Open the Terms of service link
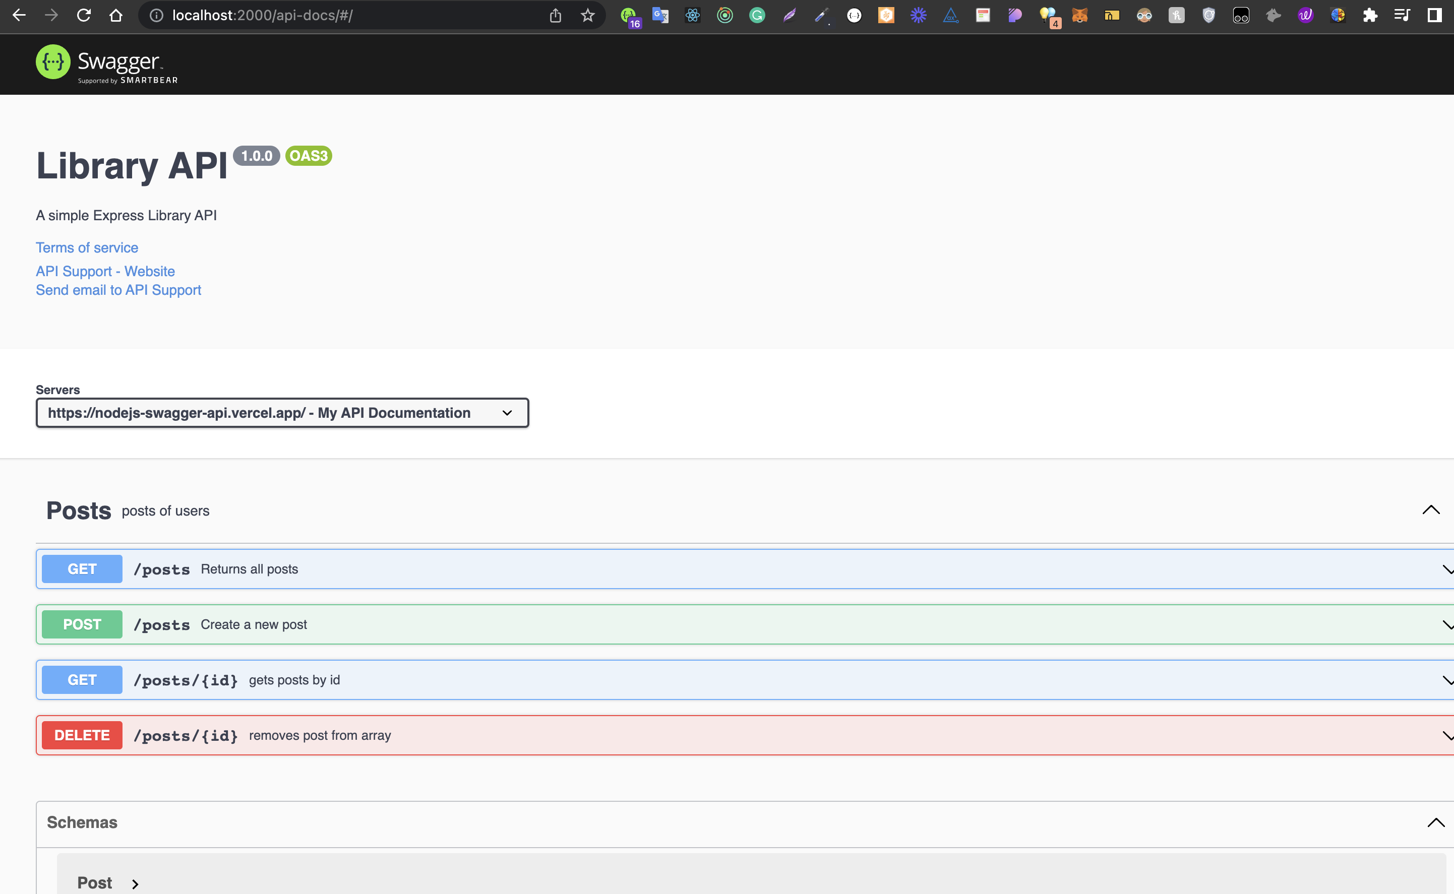 (x=87, y=248)
